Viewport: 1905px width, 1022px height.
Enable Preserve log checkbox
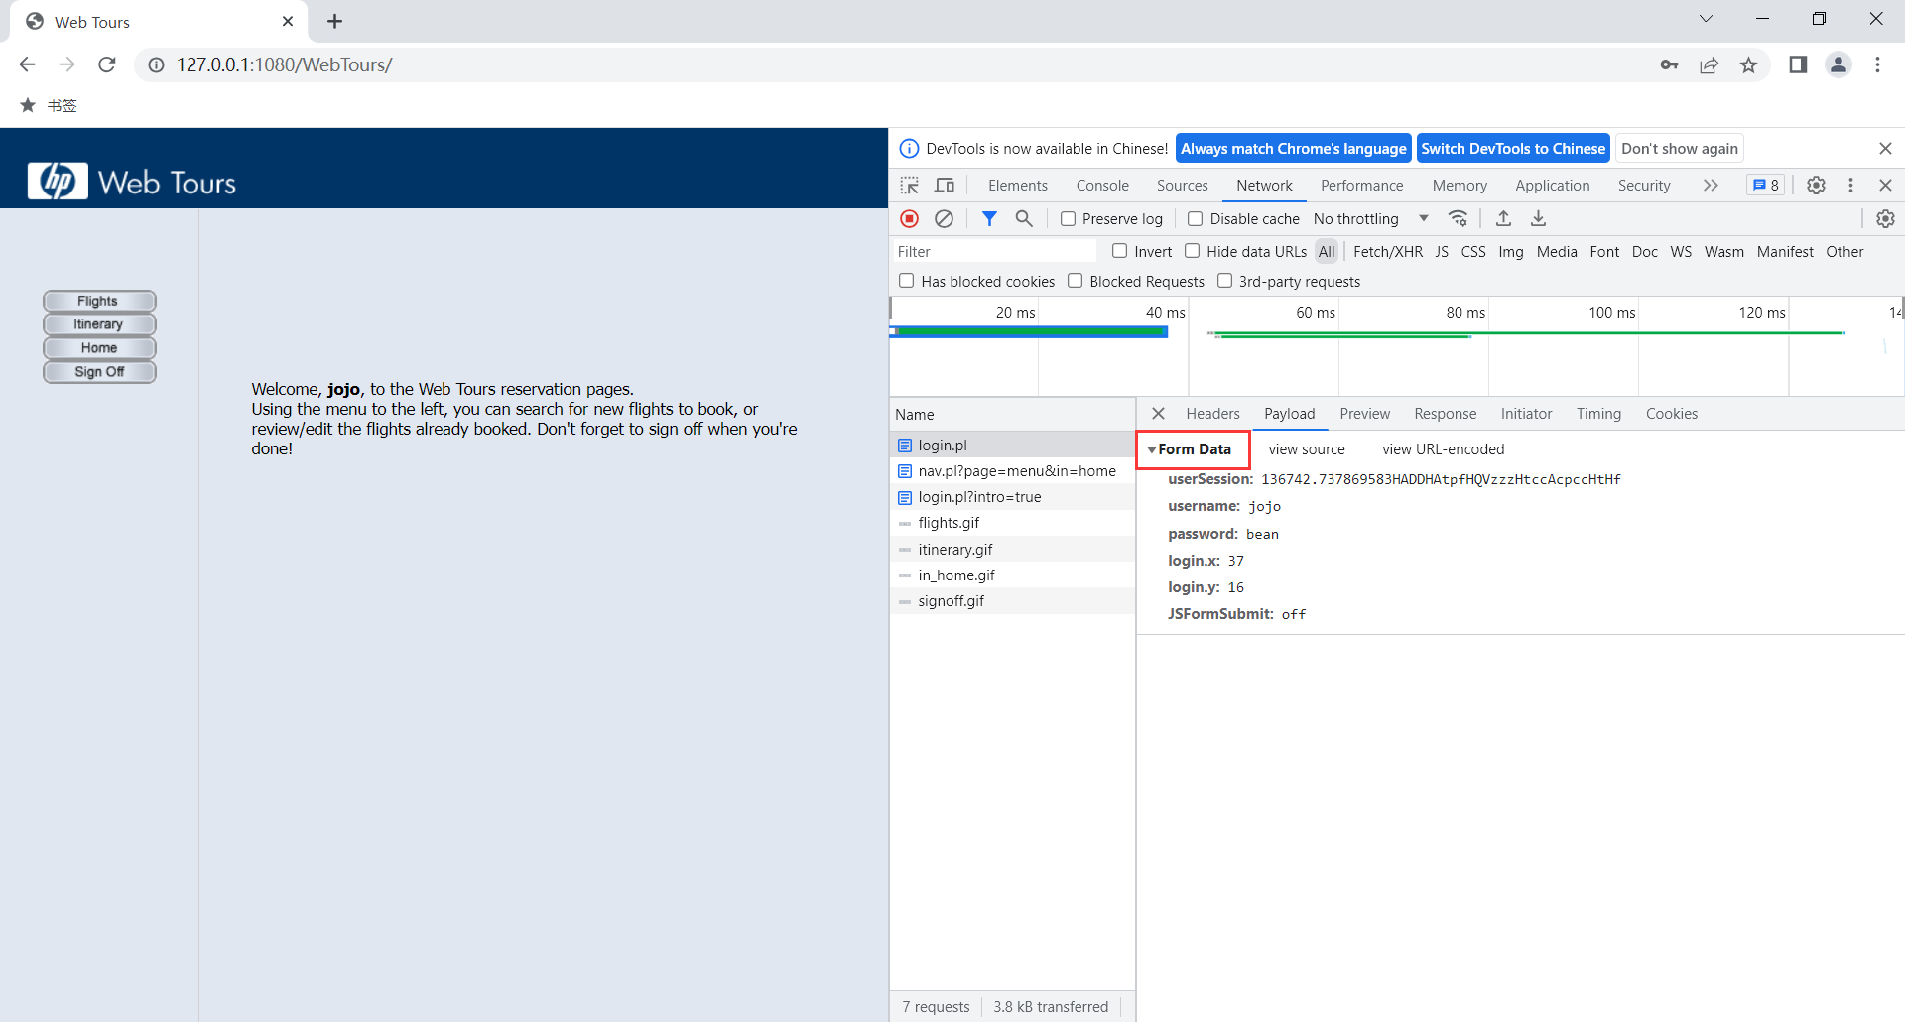[1068, 218]
